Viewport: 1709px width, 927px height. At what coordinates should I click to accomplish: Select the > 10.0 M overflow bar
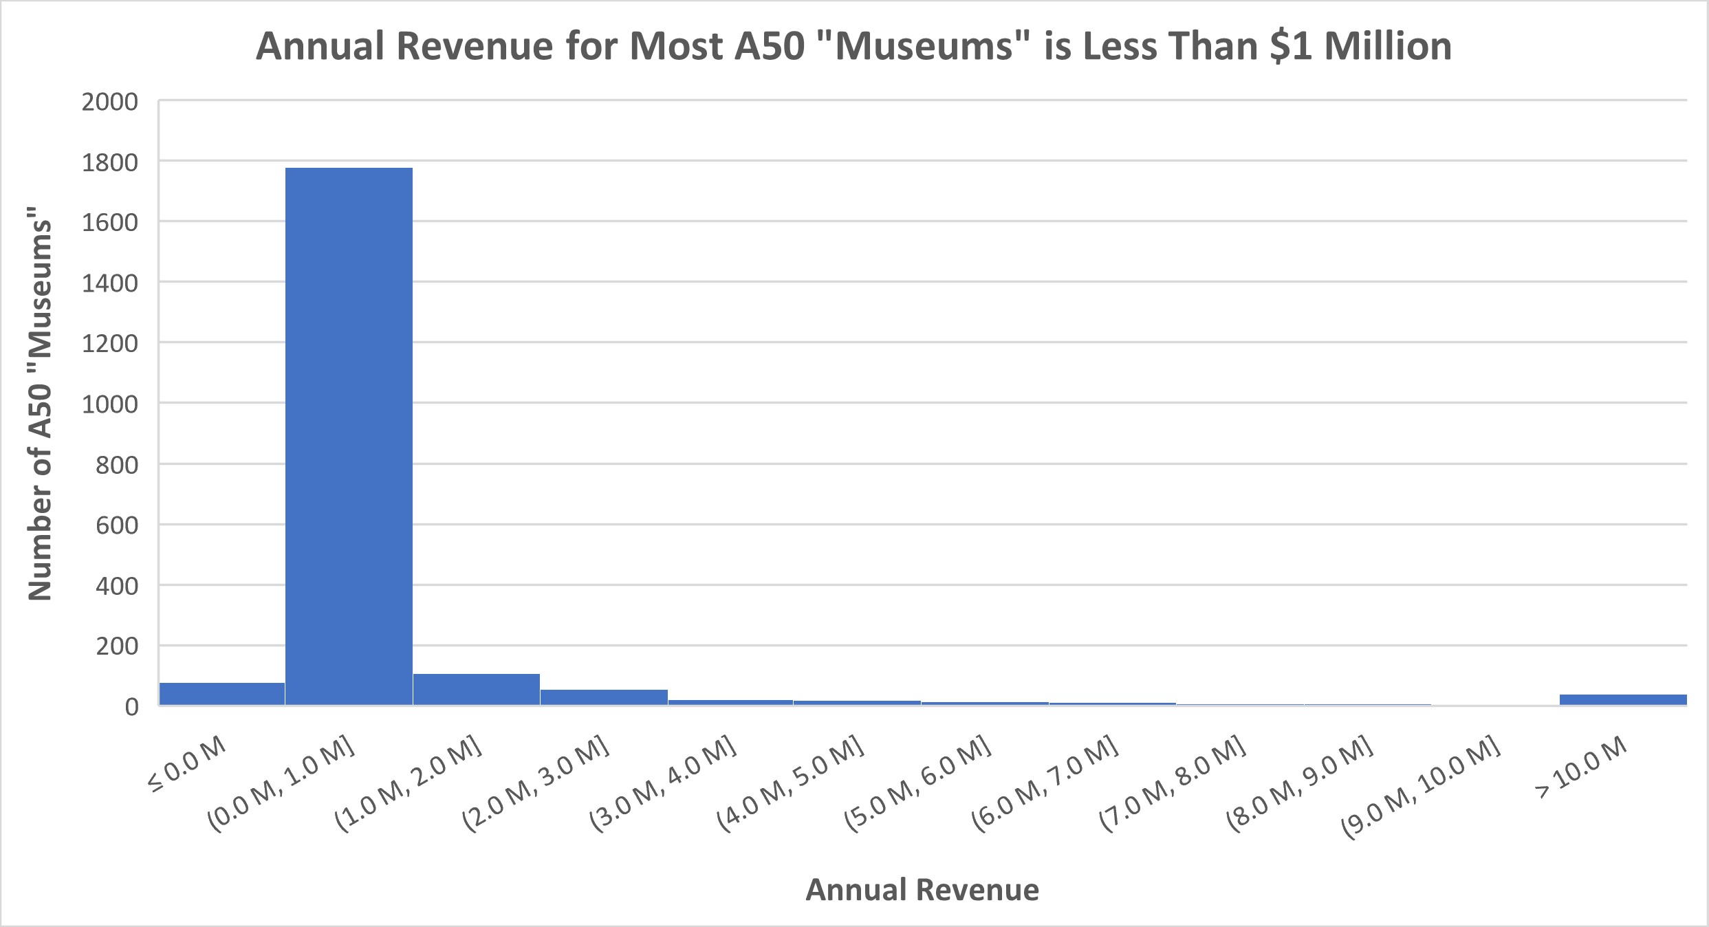(1623, 700)
